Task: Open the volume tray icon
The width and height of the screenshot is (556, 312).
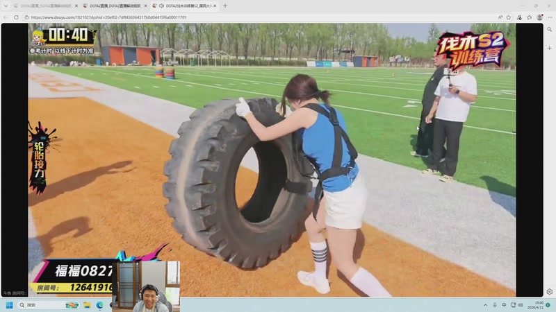Action: (520, 305)
